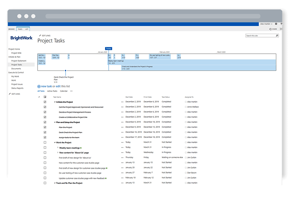Viewport: 291px width, 202px height.
Task: Uncheck the Plan the Project completed checkbox
Action: click(x=45, y=127)
